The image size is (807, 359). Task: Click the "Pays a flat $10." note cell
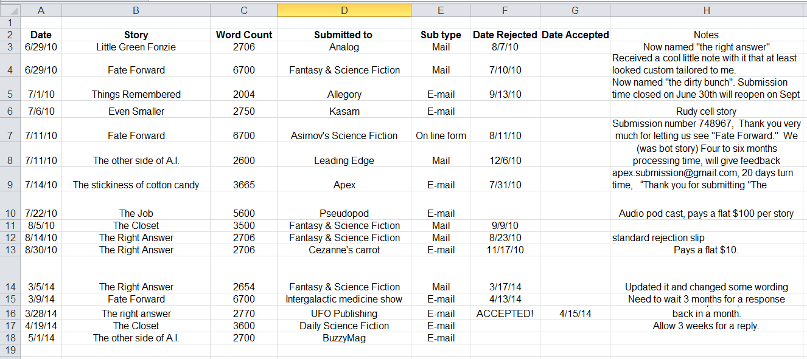(706, 250)
